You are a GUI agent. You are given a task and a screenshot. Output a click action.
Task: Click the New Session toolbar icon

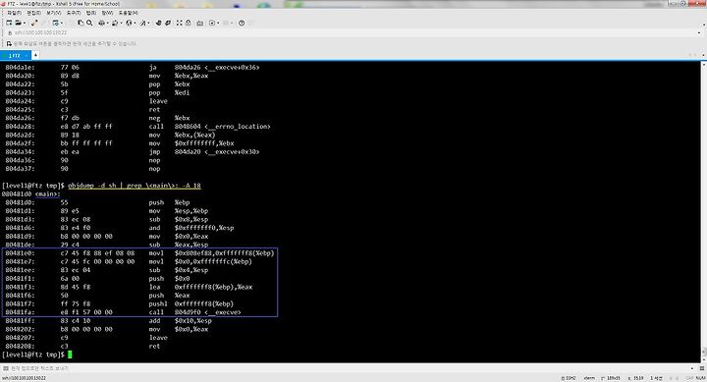click(x=9, y=23)
